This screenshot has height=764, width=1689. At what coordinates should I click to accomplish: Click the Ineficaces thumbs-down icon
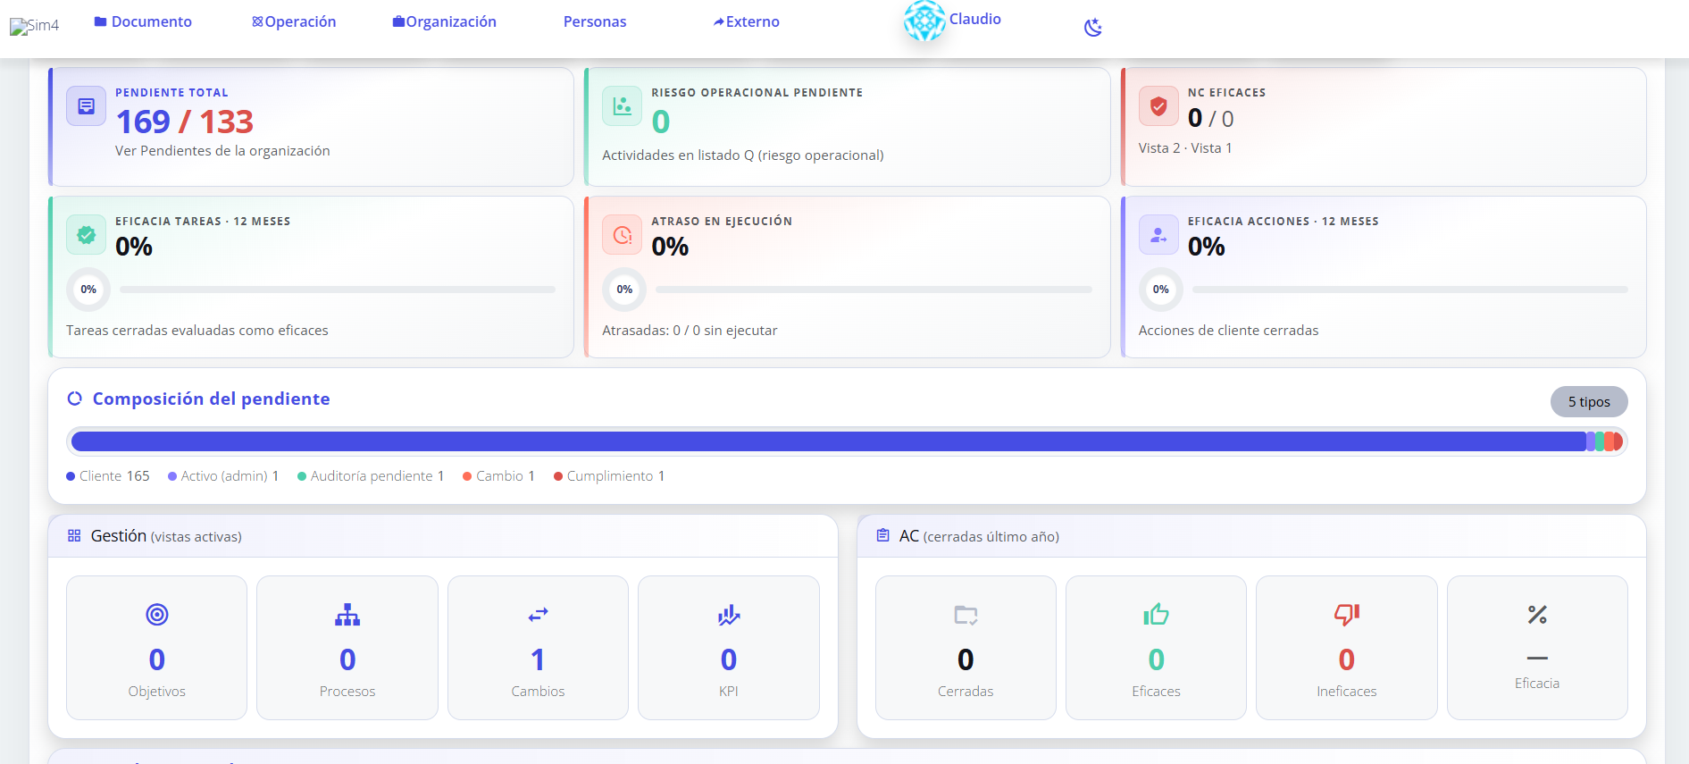(1347, 615)
